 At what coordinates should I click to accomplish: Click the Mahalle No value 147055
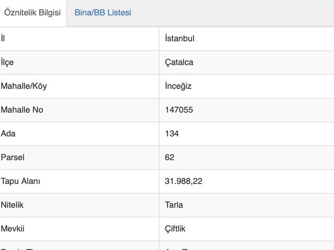(x=179, y=110)
